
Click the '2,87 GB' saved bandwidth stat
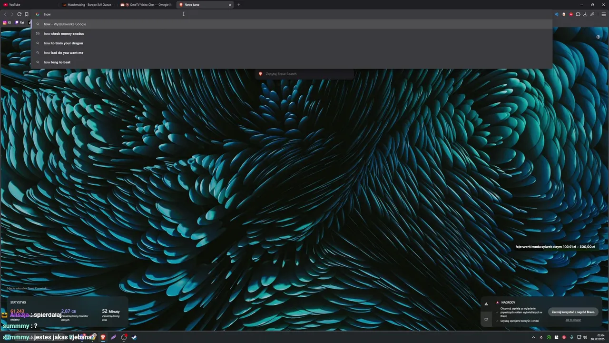(x=69, y=311)
